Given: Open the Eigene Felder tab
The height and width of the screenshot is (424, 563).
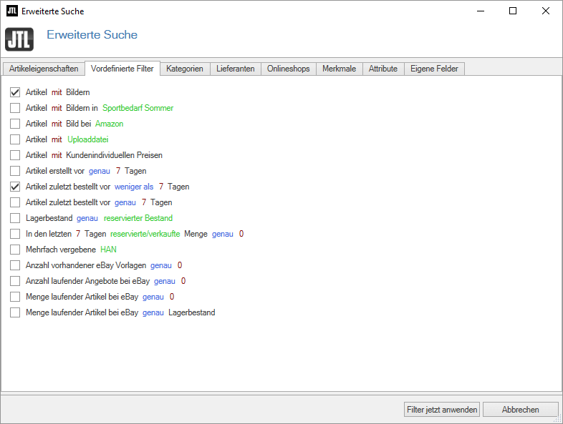Looking at the screenshot, I should click(x=434, y=69).
